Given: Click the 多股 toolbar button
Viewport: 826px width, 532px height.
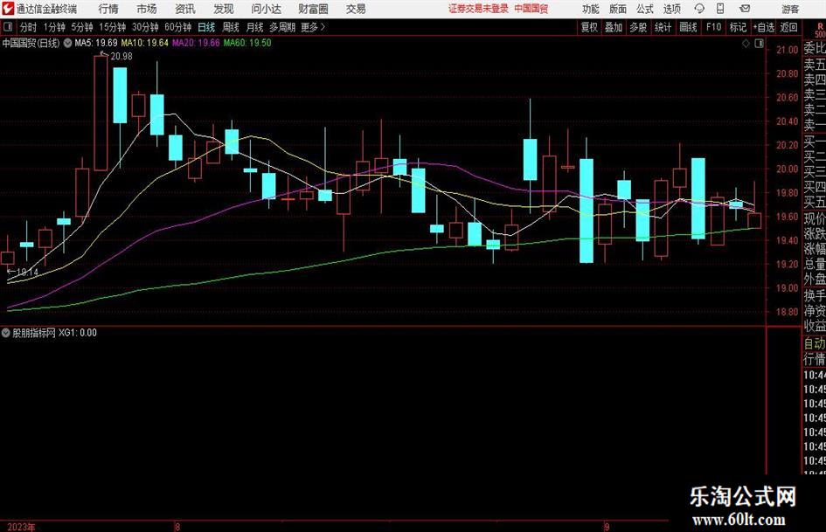Looking at the screenshot, I should tap(638, 27).
